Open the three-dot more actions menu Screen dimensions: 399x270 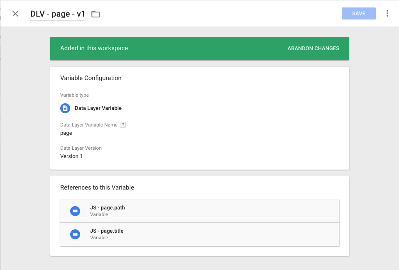(x=387, y=14)
